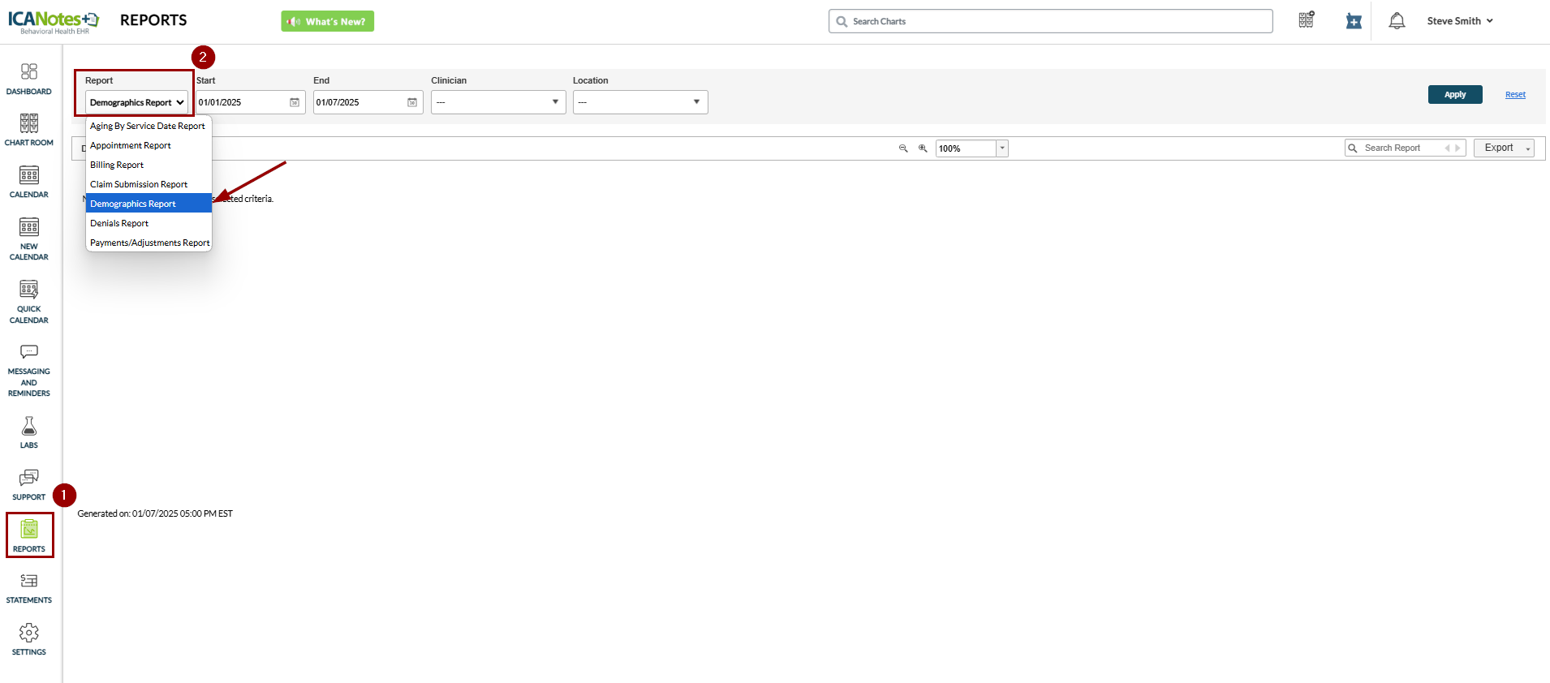Go to next search result in report
This screenshot has width=1550, height=683.
point(1457,148)
